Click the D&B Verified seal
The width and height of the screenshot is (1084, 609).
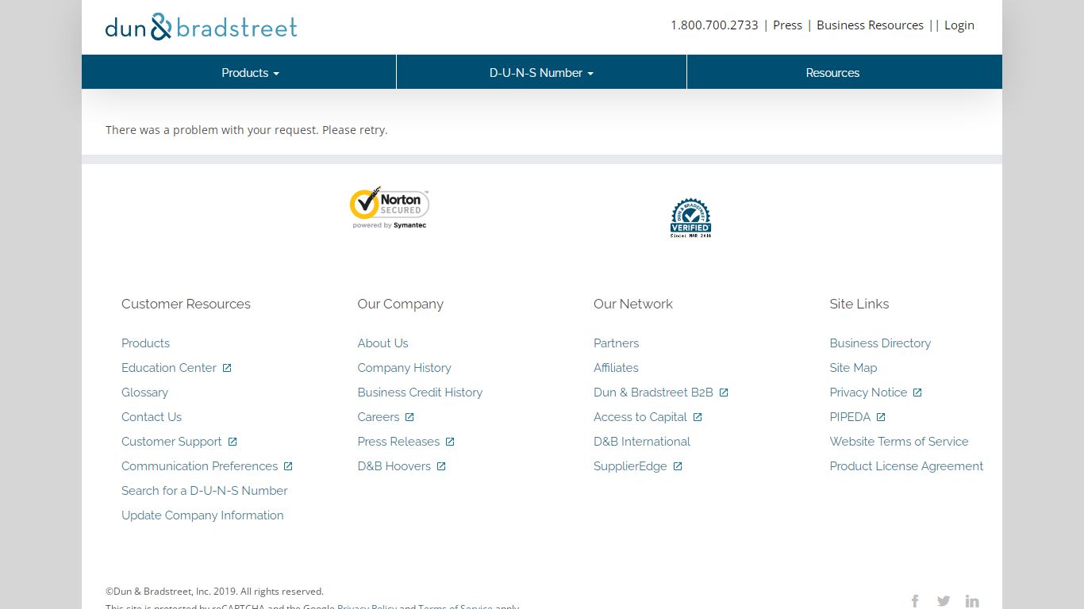(690, 218)
